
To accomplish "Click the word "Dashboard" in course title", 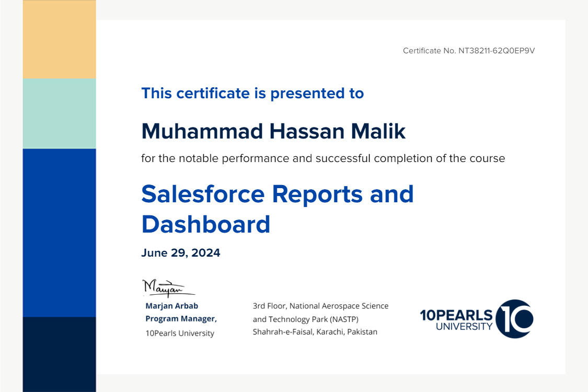I will (x=205, y=224).
